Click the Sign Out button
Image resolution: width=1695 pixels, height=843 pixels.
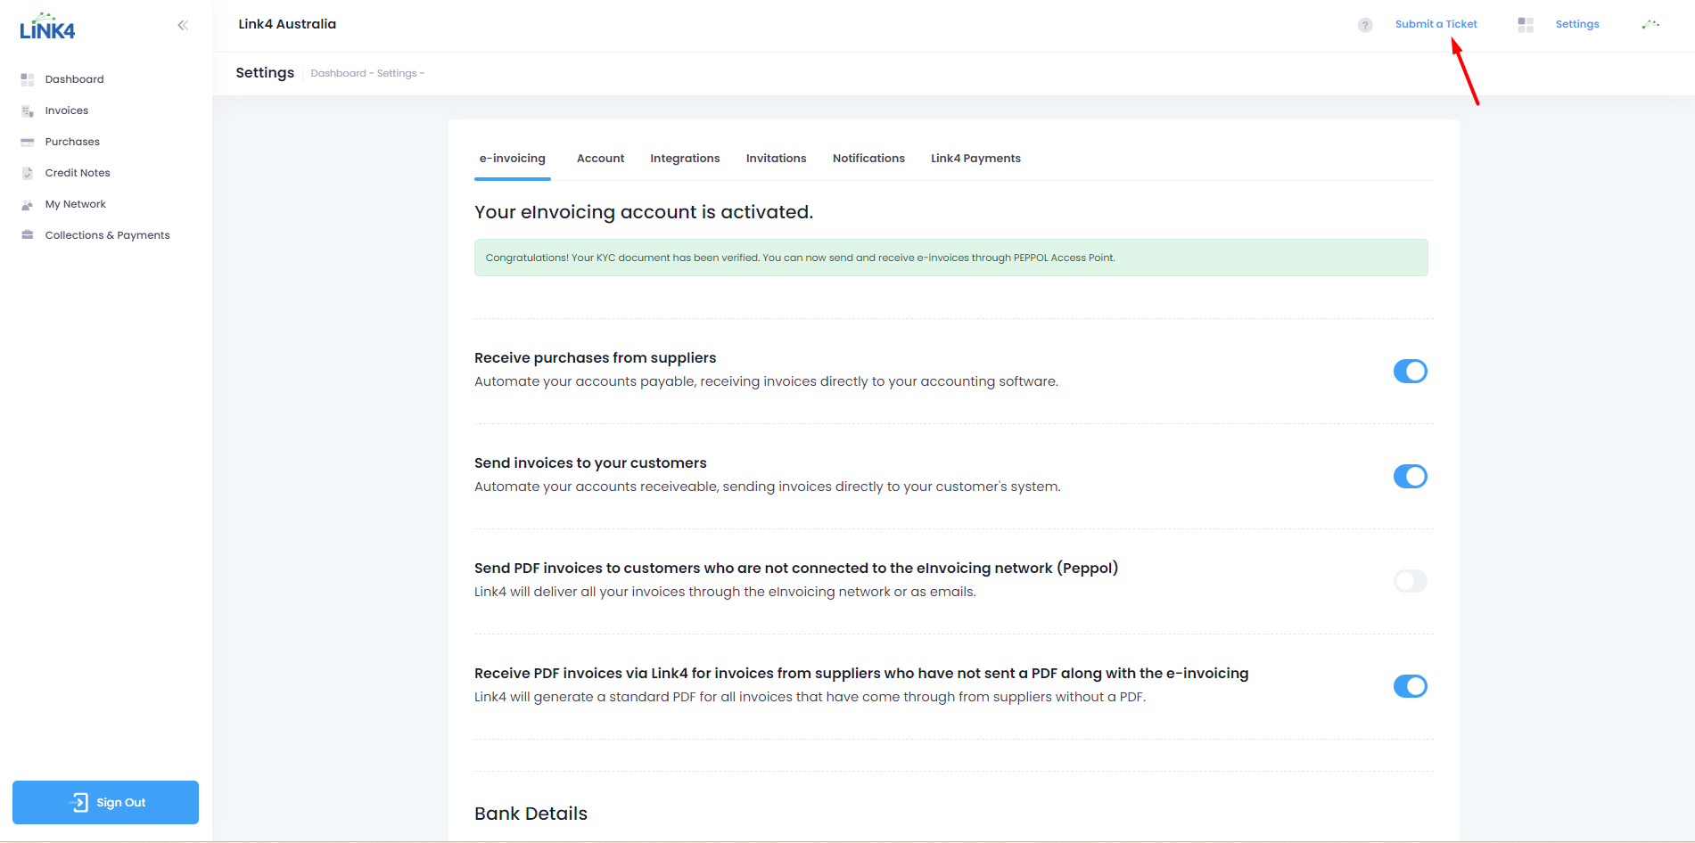105,802
